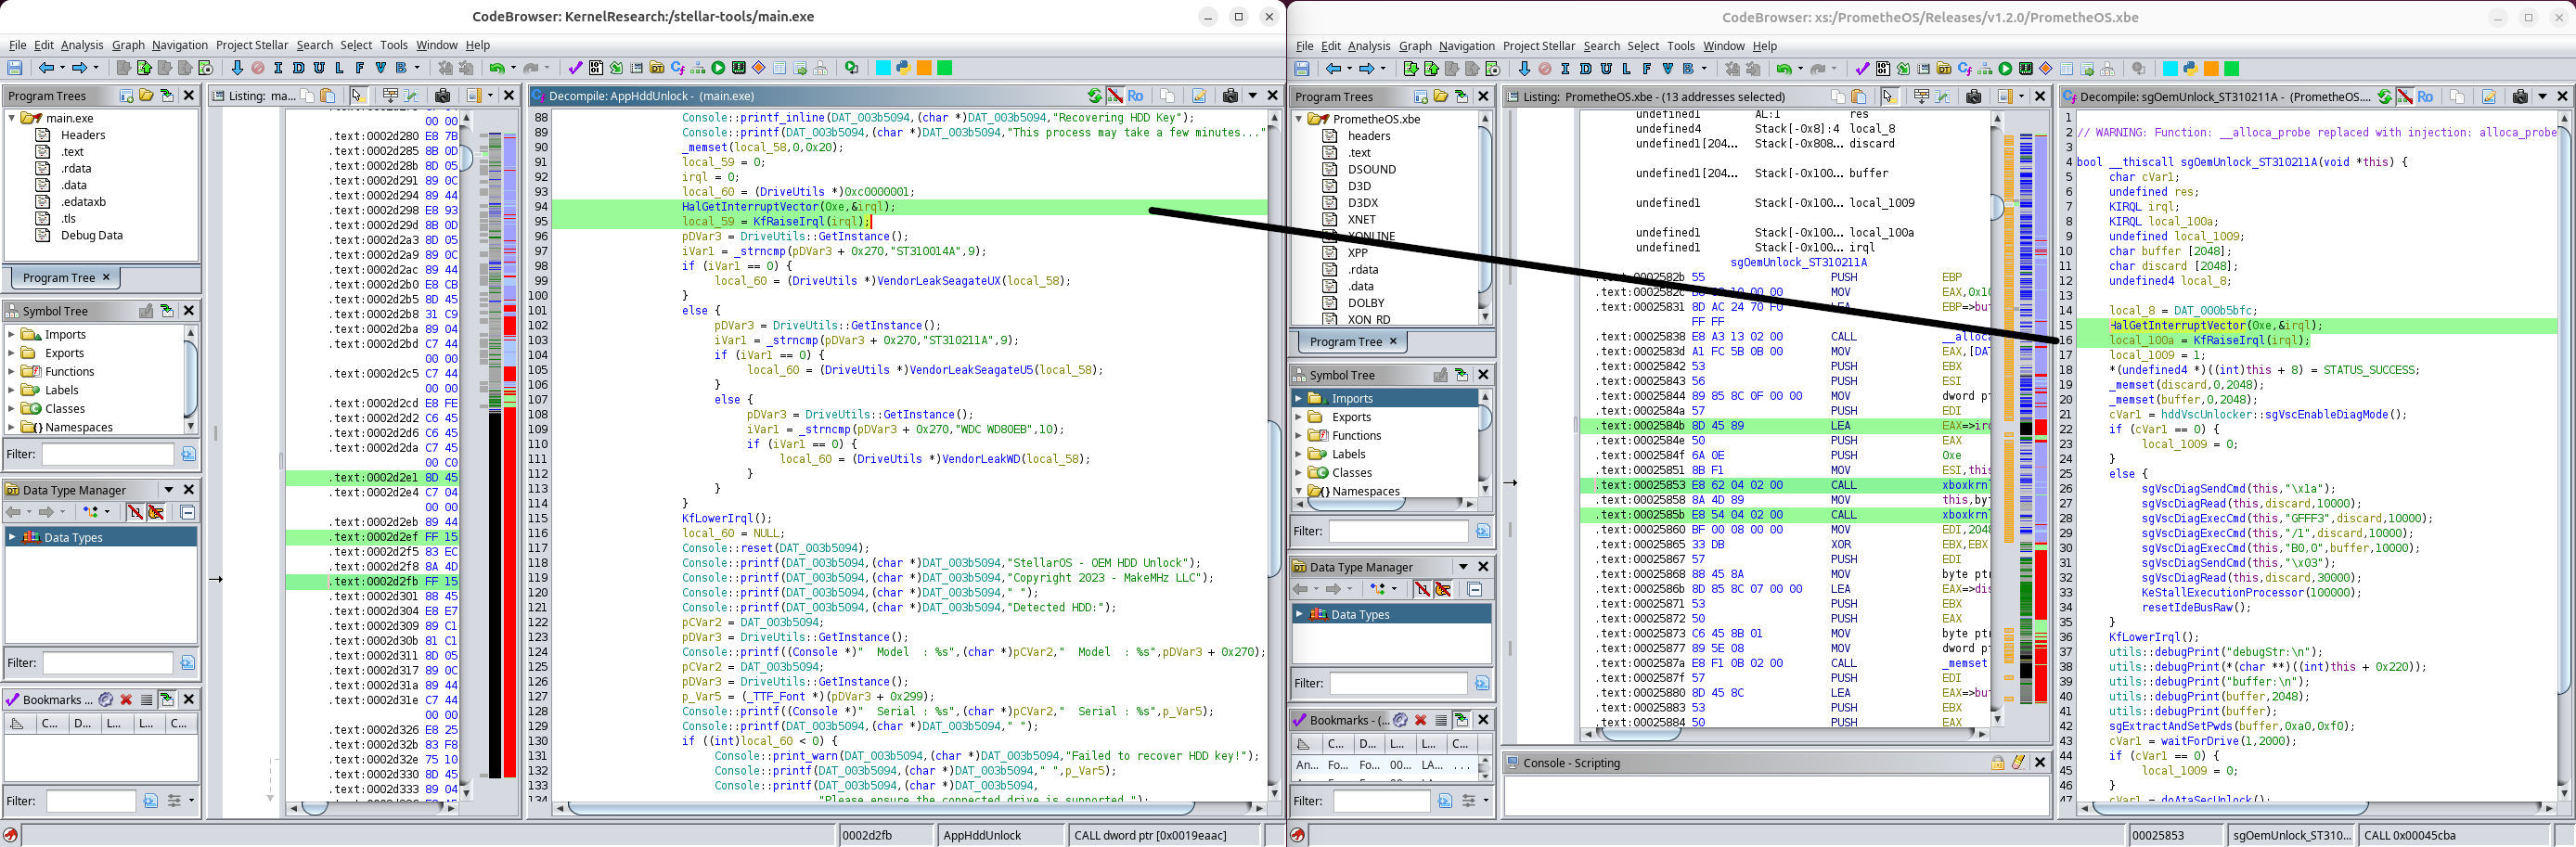Click the snapshot camera icon in PrometheOS decompiler header

click(2519, 96)
